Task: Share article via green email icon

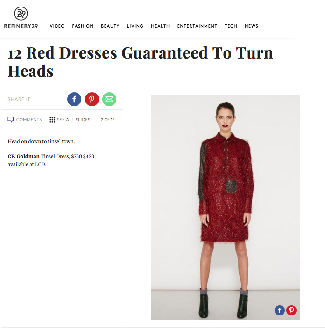Action: click(109, 99)
